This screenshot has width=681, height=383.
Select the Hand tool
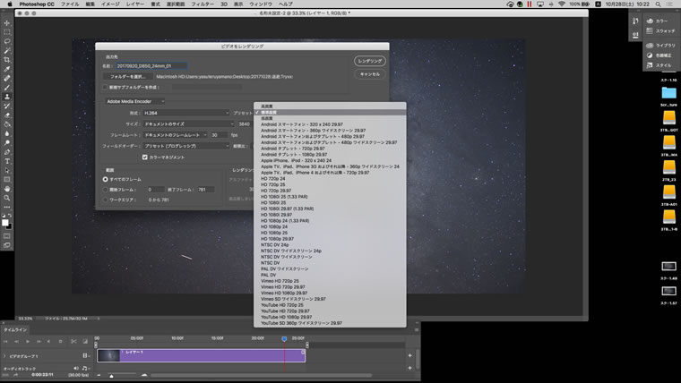point(7,189)
